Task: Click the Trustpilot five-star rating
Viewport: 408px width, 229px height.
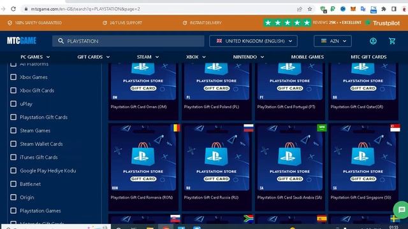Action: 288,23
